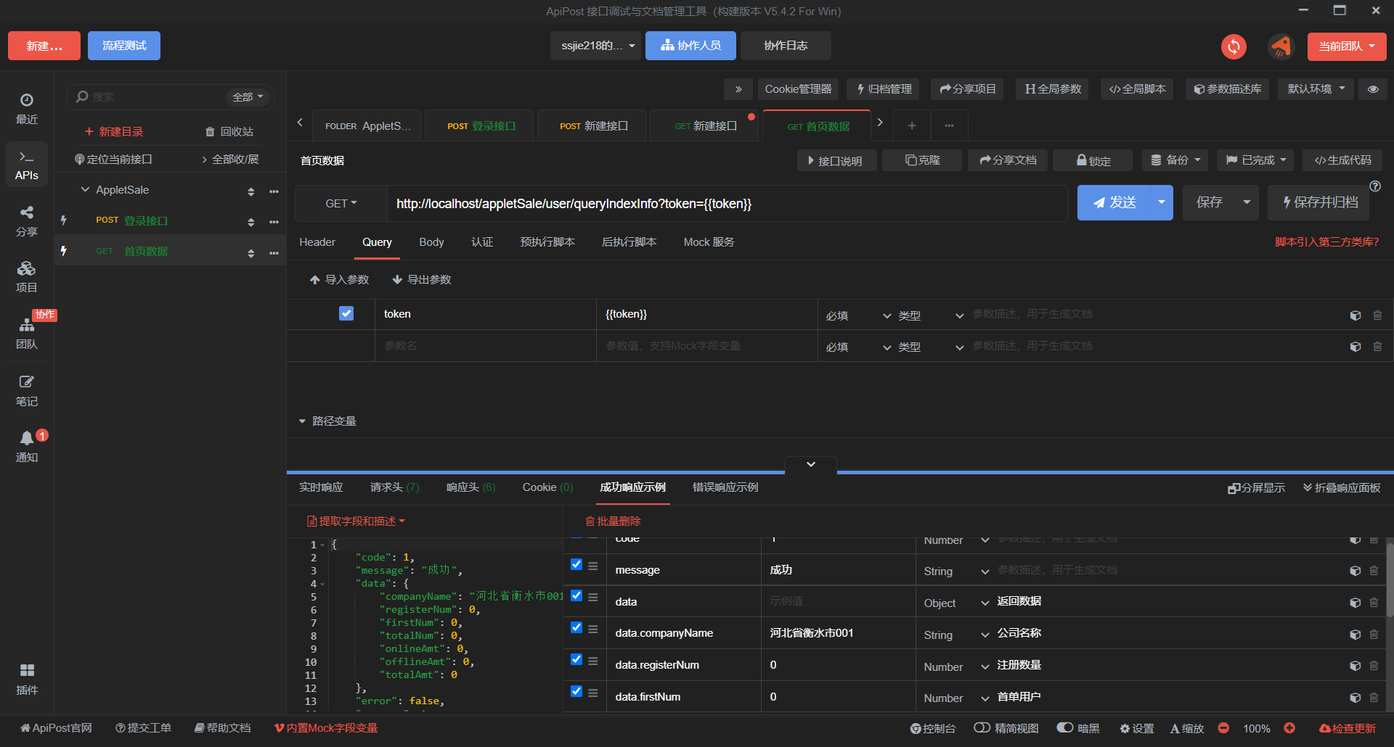
Task: Click the help question mark icon
Action: [1375, 186]
